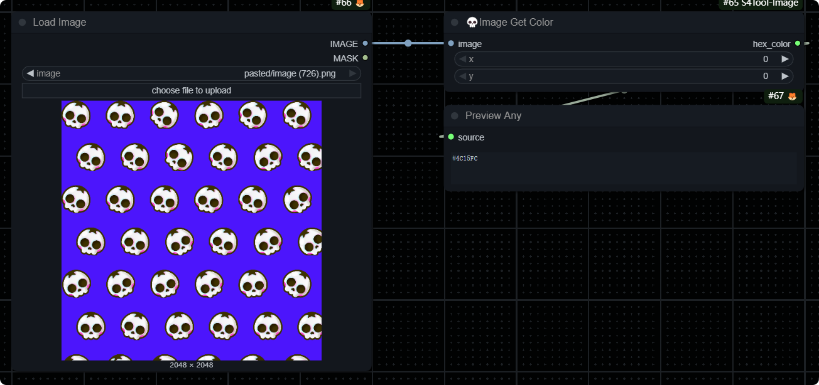The image size is (819, 385).
Task: Open the image file combo showing pasted/image (726).png
Action: pos(192,73)
